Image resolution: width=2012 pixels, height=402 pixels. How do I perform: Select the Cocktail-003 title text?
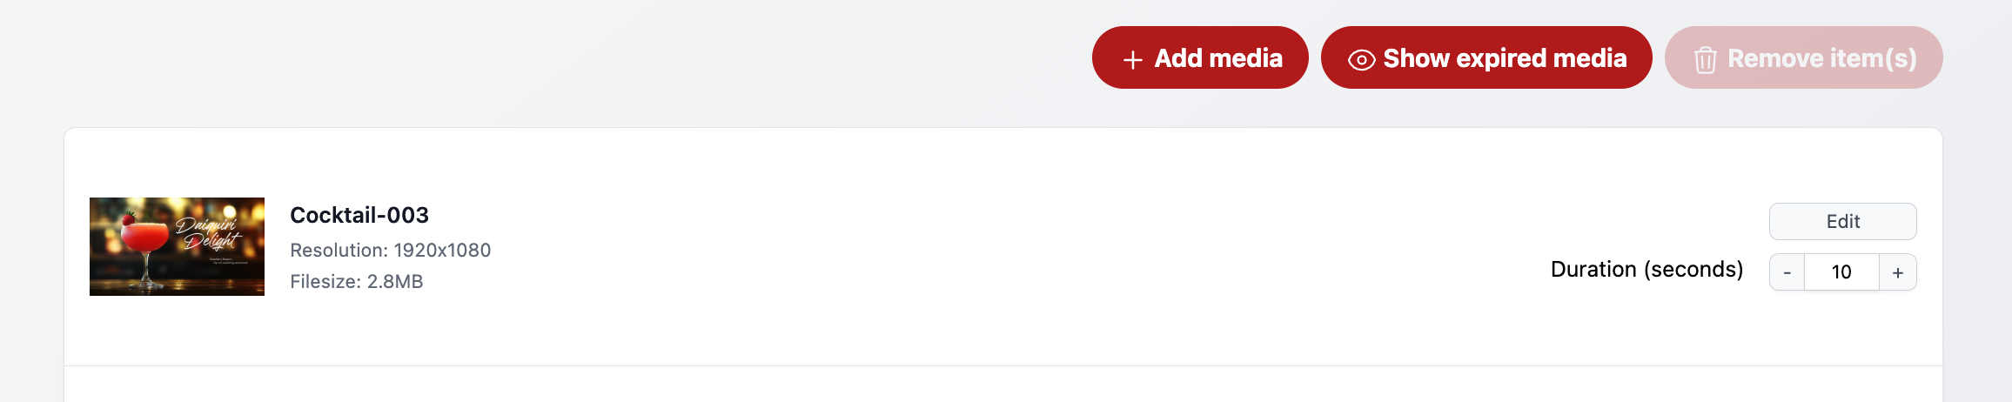pyautogui.click(x=359, y=215)
